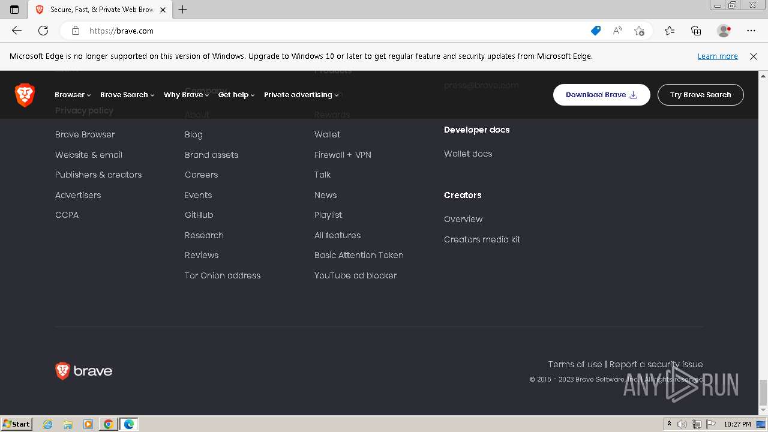Open YouTube ad blocker link

(355, 275)
